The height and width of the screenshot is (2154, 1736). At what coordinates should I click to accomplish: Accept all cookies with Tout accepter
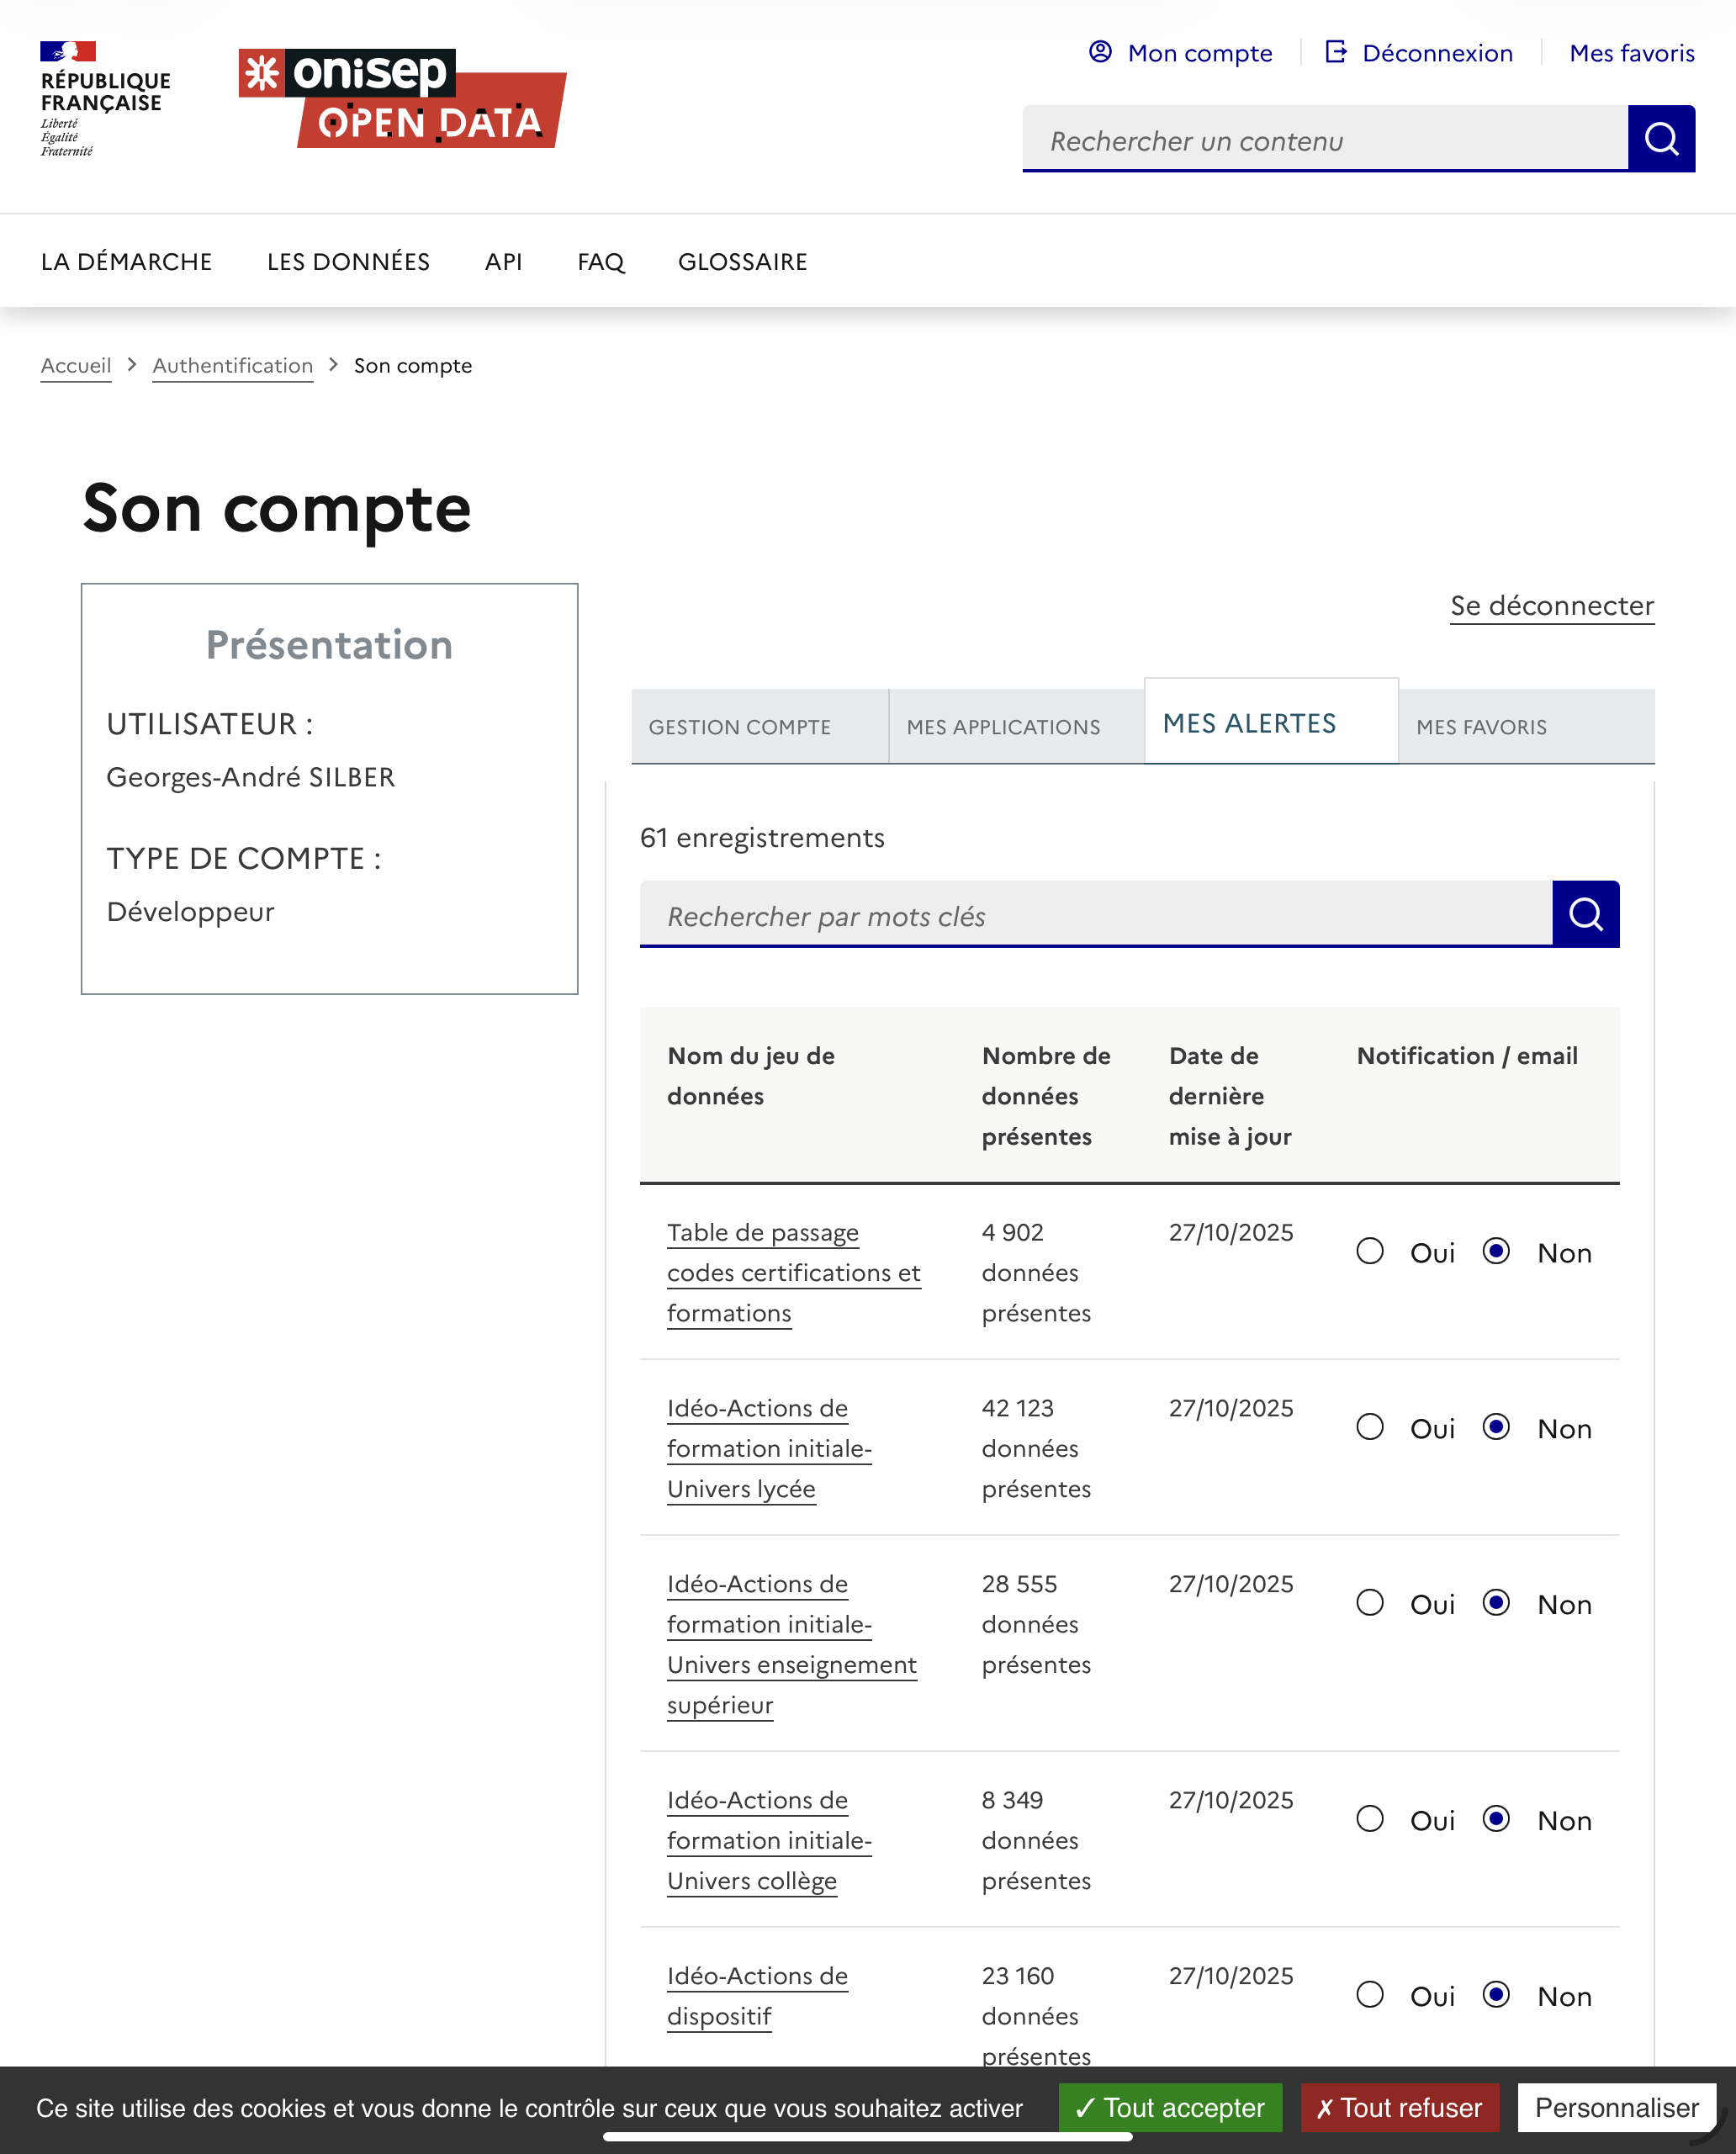pyautogui.click(x=1170, y=2108)
